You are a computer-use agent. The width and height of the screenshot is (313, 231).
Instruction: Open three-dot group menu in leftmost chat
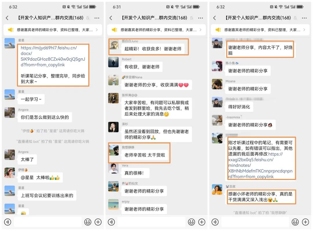(97, 18)
